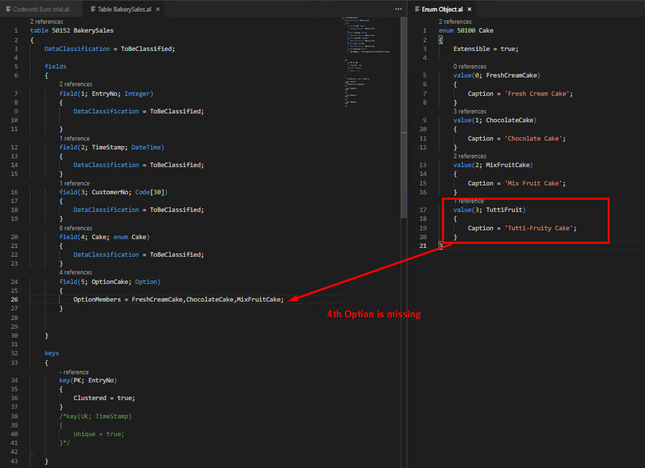Close the Enum Object.al tab
Screen dimensions: 645x468
pyautogui.click(x=469, y=10)
